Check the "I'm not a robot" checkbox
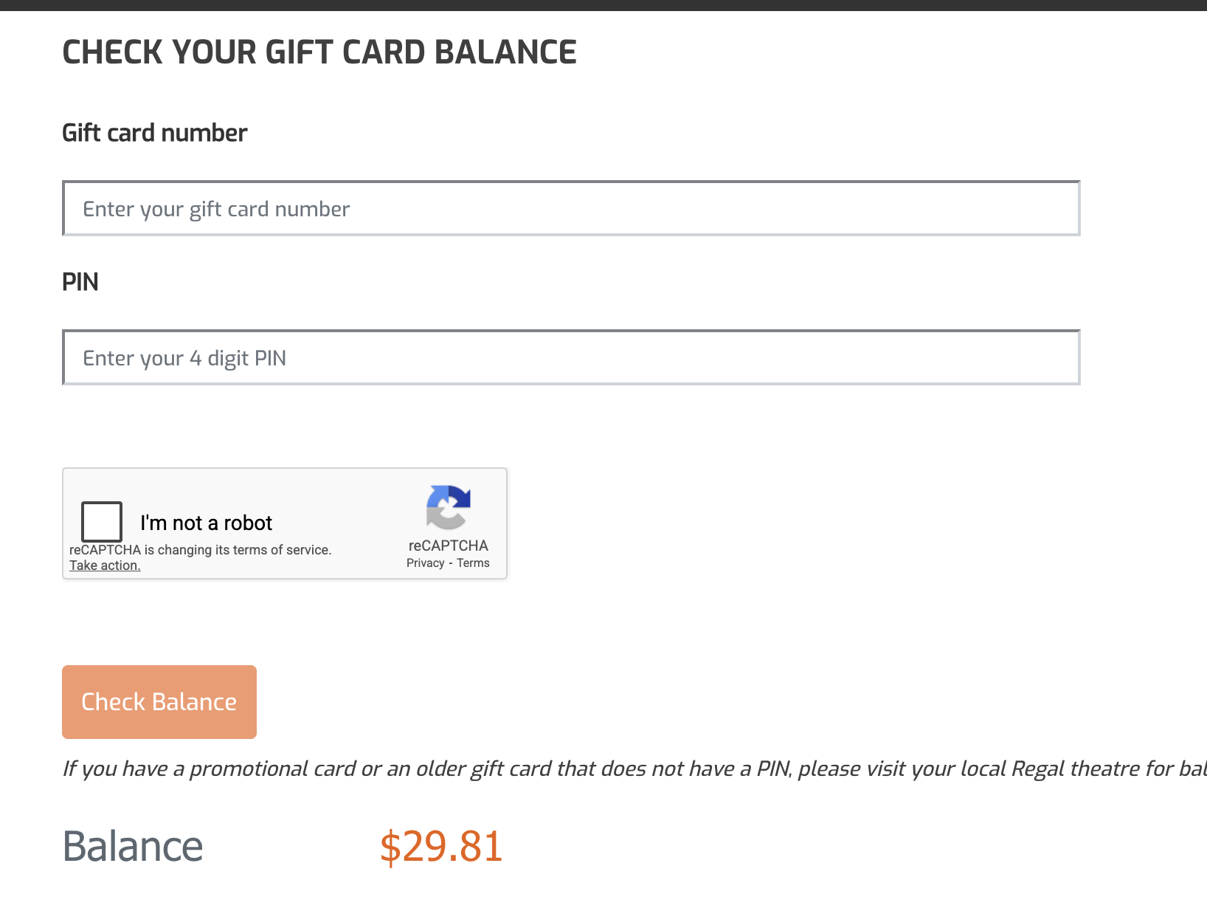 (x=102, y=521)
